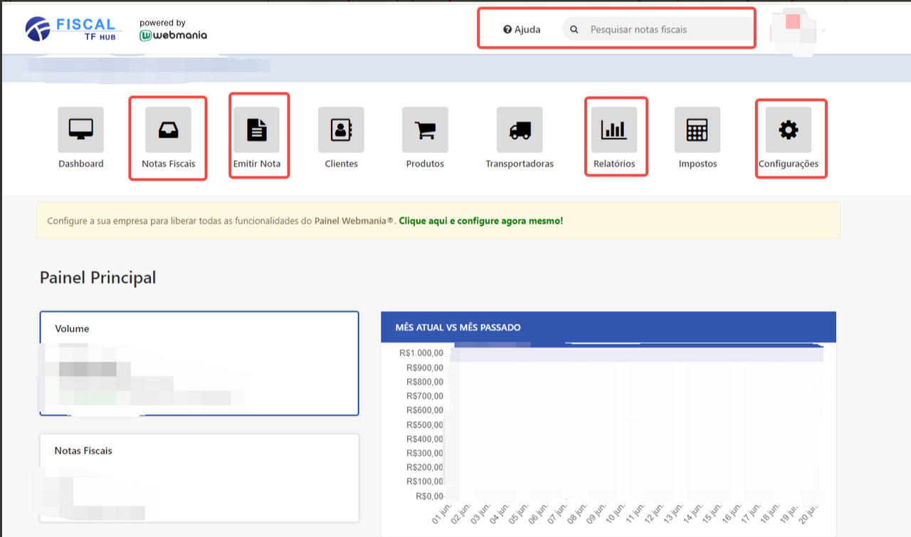Click the Impostos menu label
The image size is (911, 537).
(697, 164)
